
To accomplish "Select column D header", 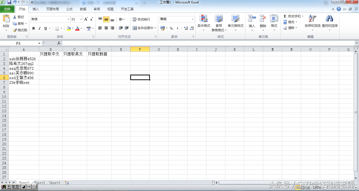I will click(99, 49).
